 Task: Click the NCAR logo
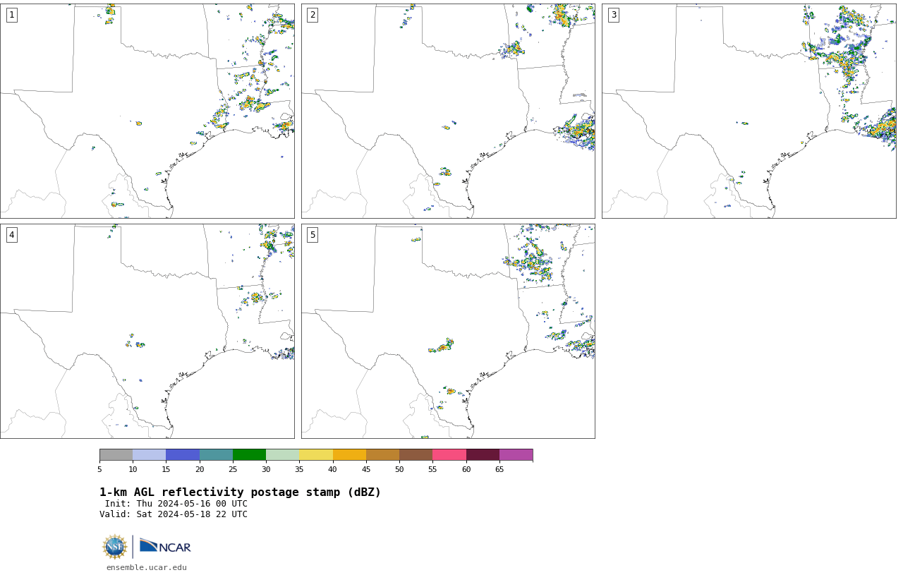click(x=165, y=547)
